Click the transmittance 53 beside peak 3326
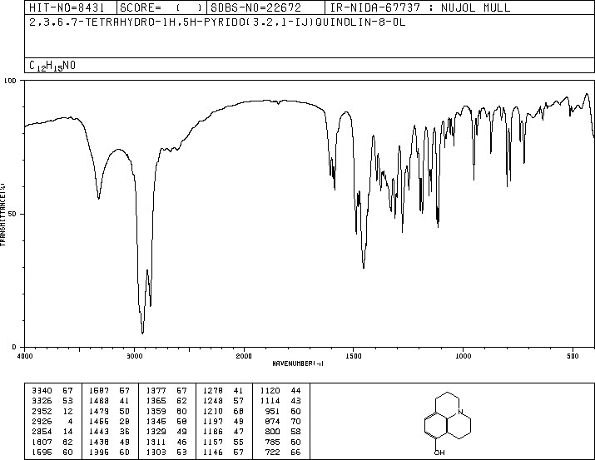 tap(67, 401)
